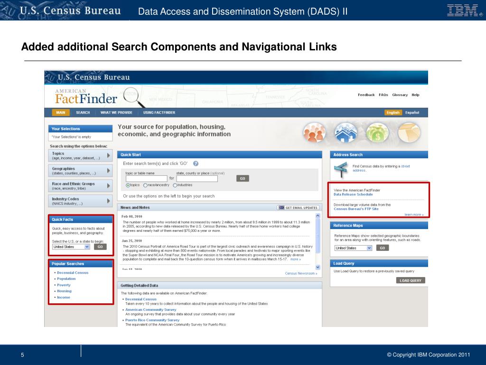Click the 'Jan 25, 2010' news date
This screenshot has width=486, height=365.
tap(132, 240)
